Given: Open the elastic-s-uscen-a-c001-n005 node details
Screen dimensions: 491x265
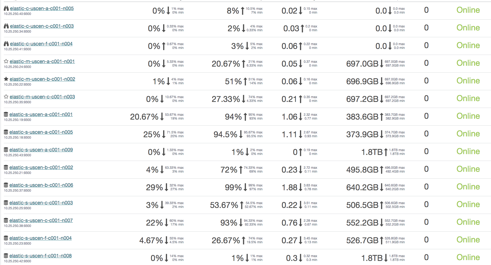Looking at the screenshot, I should click(41, 132).
